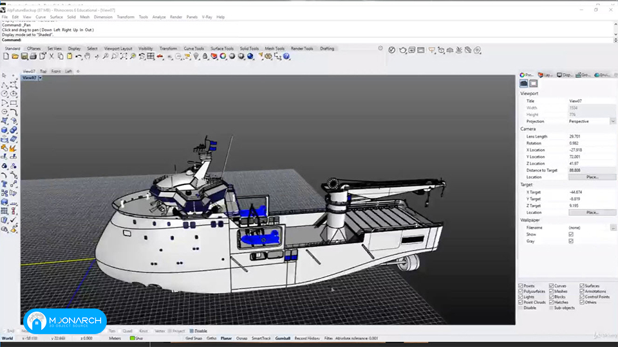Toggle the Polysurfaces filter checkbox
This screenshot has width=618, height=347.
521,291
